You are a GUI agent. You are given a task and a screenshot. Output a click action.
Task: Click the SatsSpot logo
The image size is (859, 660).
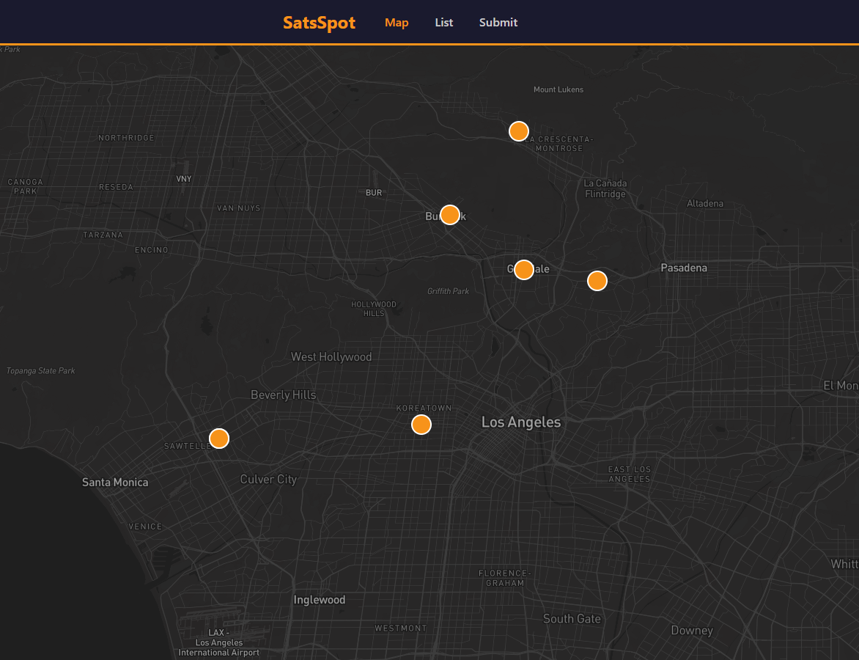tap(319, 23)
